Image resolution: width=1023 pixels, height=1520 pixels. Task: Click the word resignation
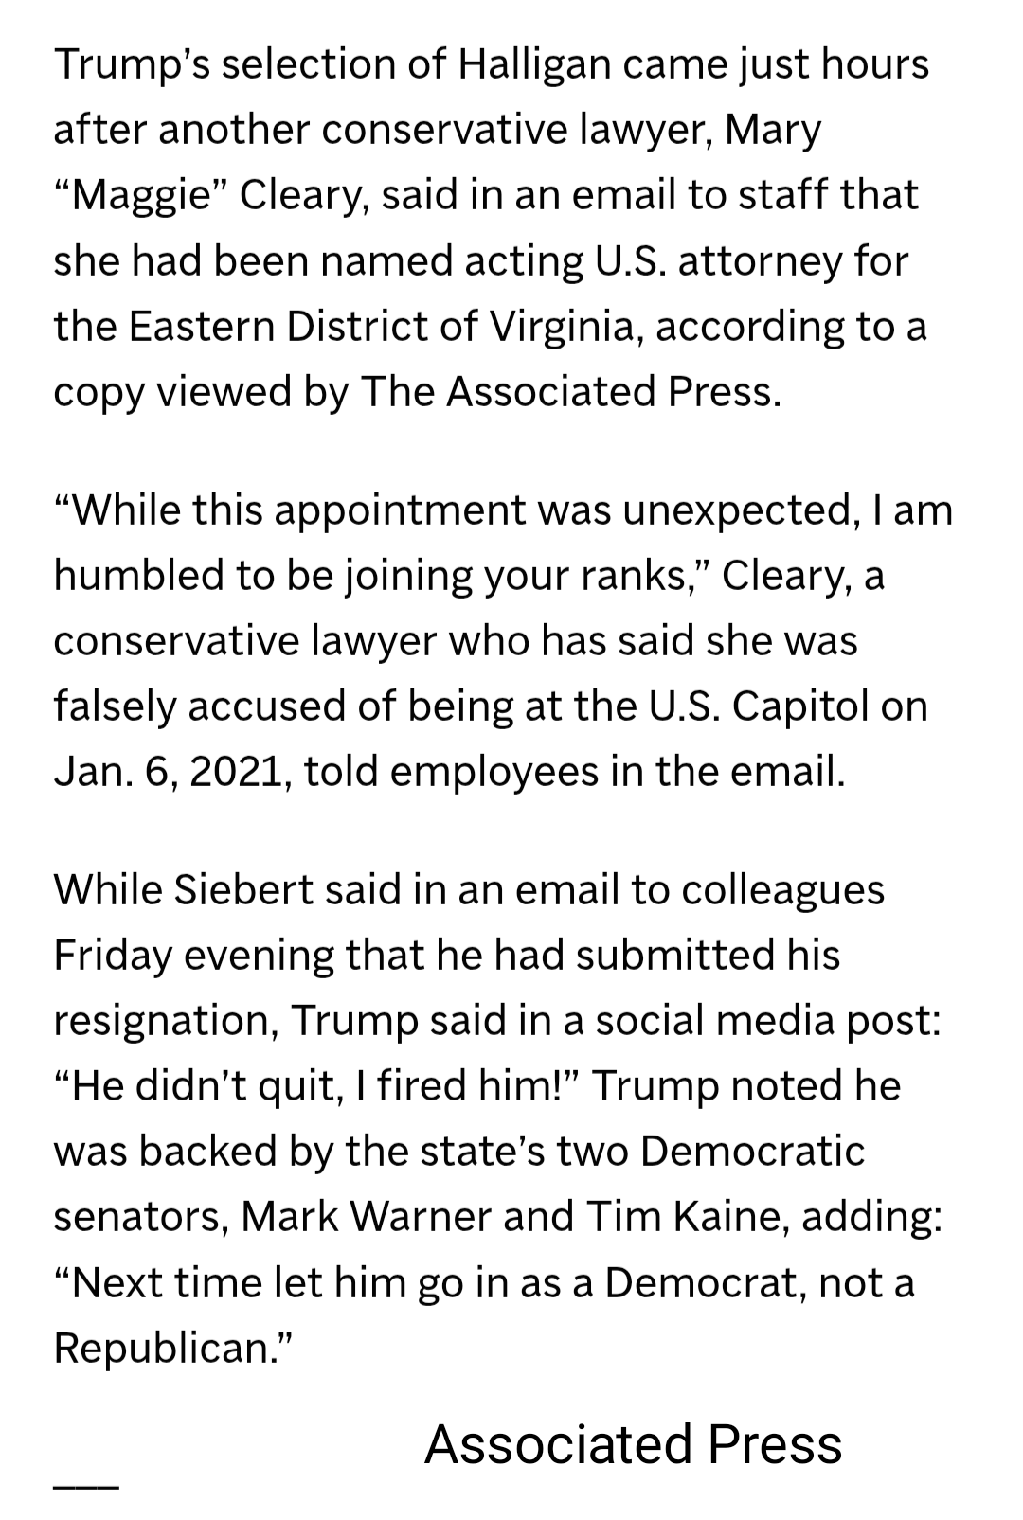click(x=164, y=1021)
